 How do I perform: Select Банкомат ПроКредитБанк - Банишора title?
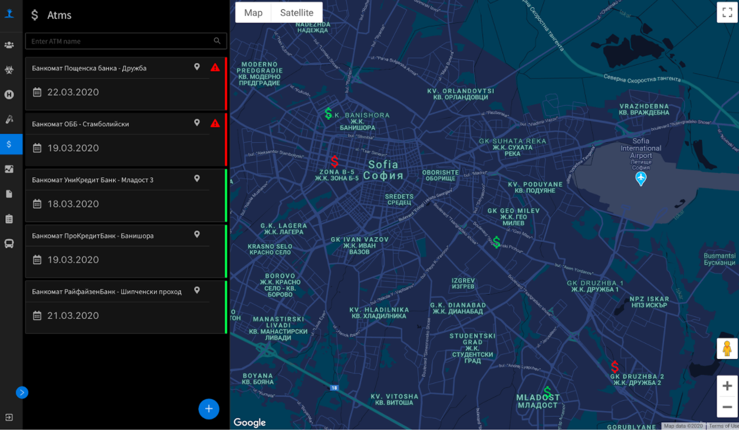pyautogui.click(x=93, y=236)
